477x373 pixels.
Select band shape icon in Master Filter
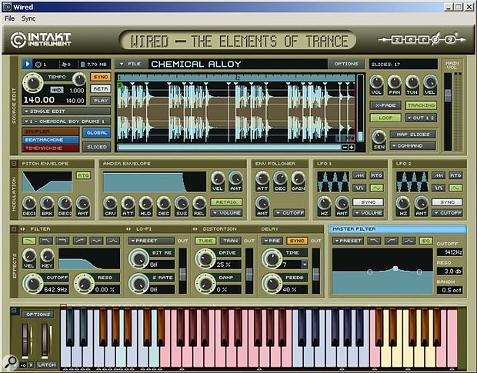tap(409, 241)
